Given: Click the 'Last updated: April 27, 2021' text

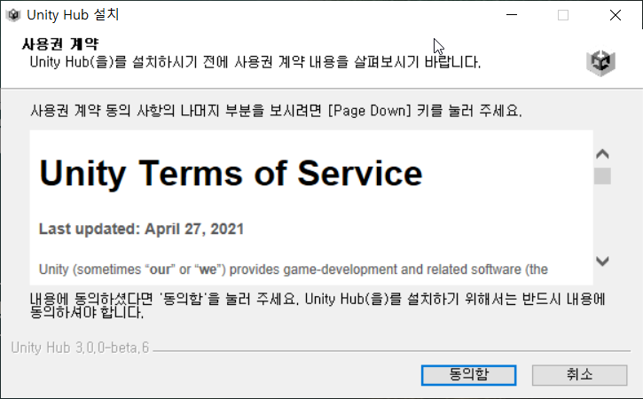Looking at the screenshot, I should point(142,229).
